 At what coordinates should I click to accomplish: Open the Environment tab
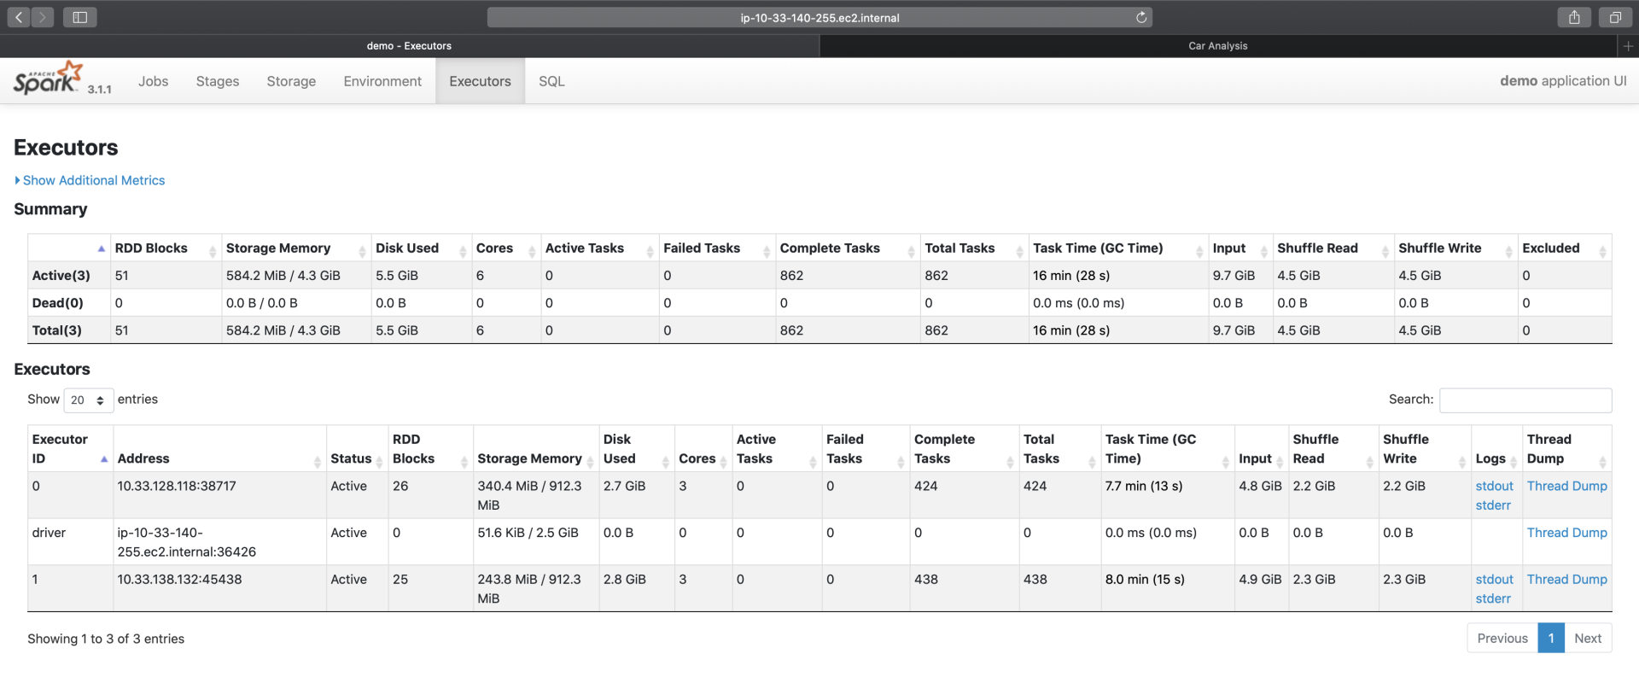coord(382,81)
